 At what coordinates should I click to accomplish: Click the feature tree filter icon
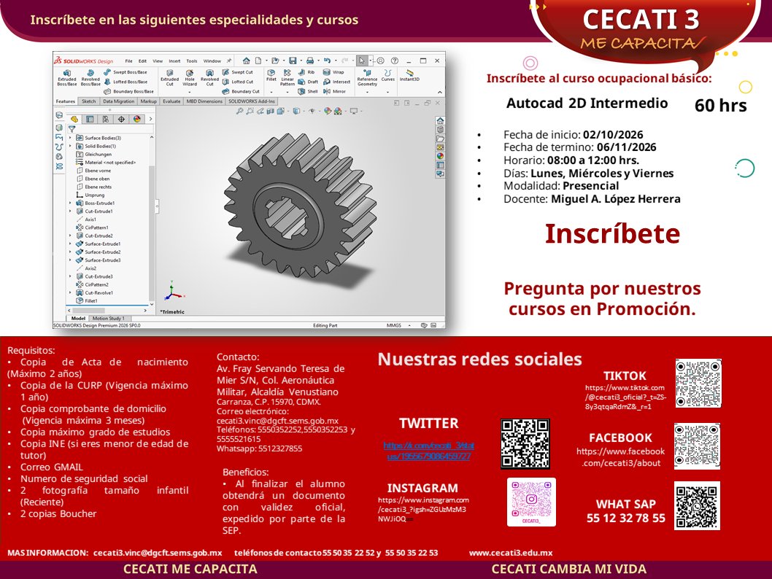72,129
